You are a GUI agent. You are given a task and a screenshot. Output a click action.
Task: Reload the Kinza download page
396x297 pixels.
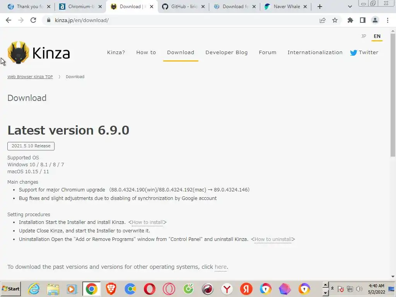pos(33,20)
